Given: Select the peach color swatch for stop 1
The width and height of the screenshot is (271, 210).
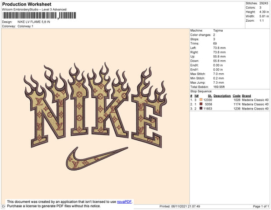Looking at the screenshot, I should [201, 100].
